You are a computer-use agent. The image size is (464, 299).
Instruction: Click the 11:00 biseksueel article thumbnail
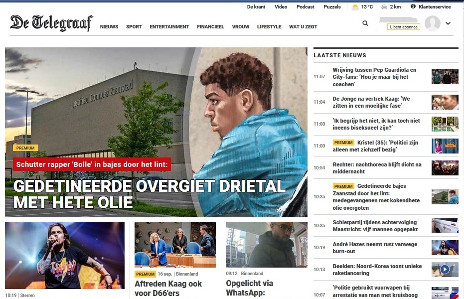point(445,124)
